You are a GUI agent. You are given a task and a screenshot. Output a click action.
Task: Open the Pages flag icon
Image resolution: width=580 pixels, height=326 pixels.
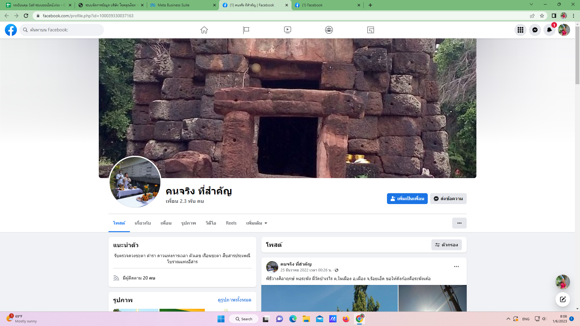coord(246,30)
